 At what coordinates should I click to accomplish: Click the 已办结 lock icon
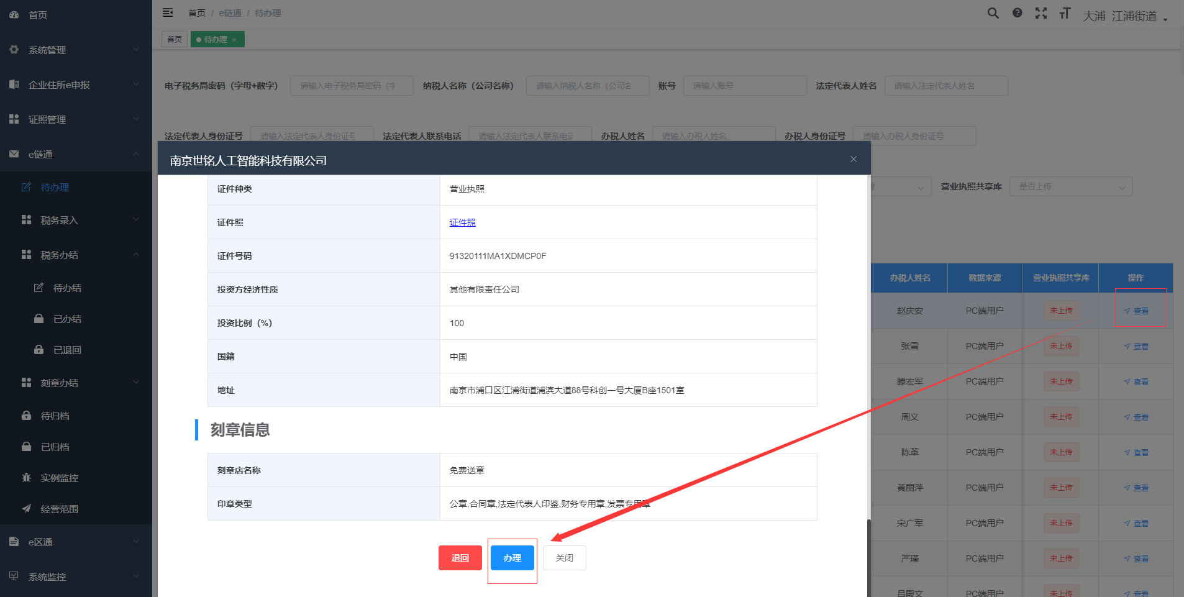pos(39,318)
